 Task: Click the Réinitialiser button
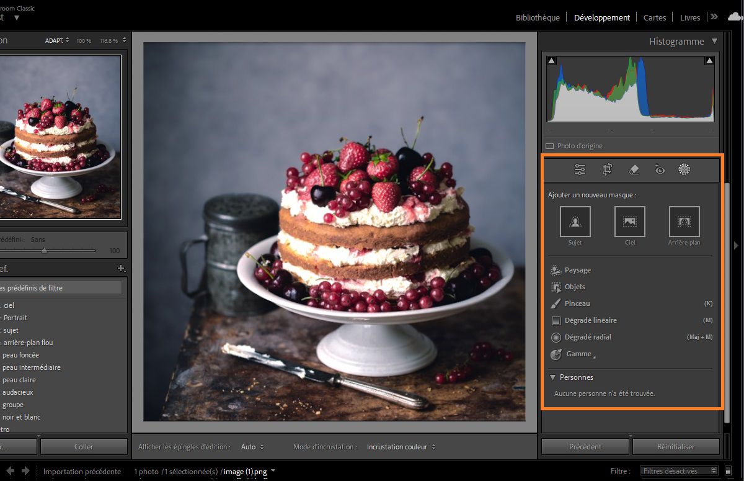[676, 446]
